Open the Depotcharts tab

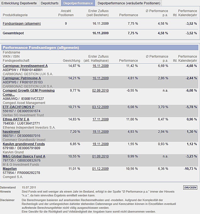tap(50, 3)
